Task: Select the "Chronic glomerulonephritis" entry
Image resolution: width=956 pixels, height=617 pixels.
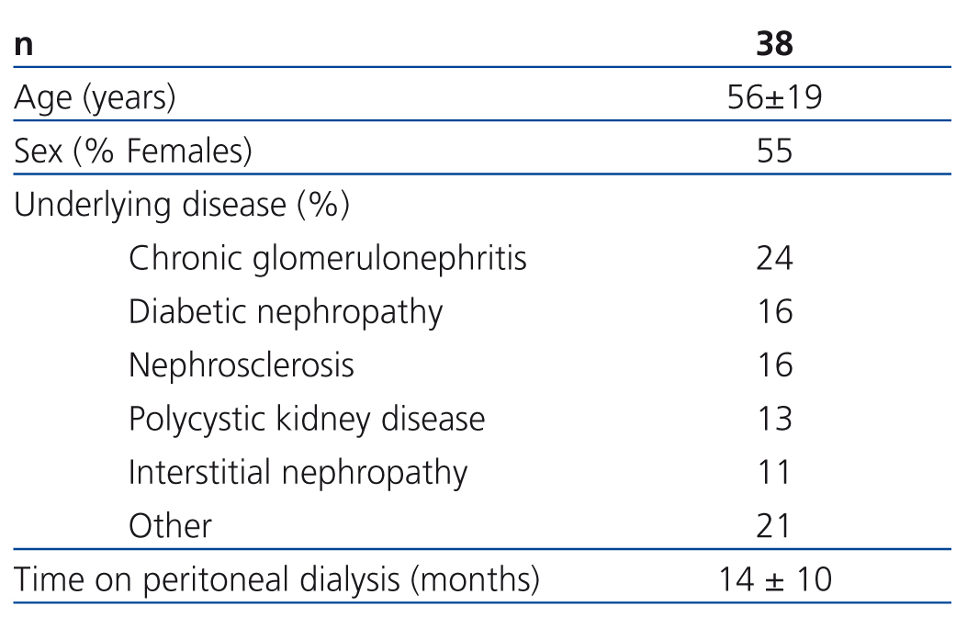Action: pyautogui.click(x=328, y=258)
